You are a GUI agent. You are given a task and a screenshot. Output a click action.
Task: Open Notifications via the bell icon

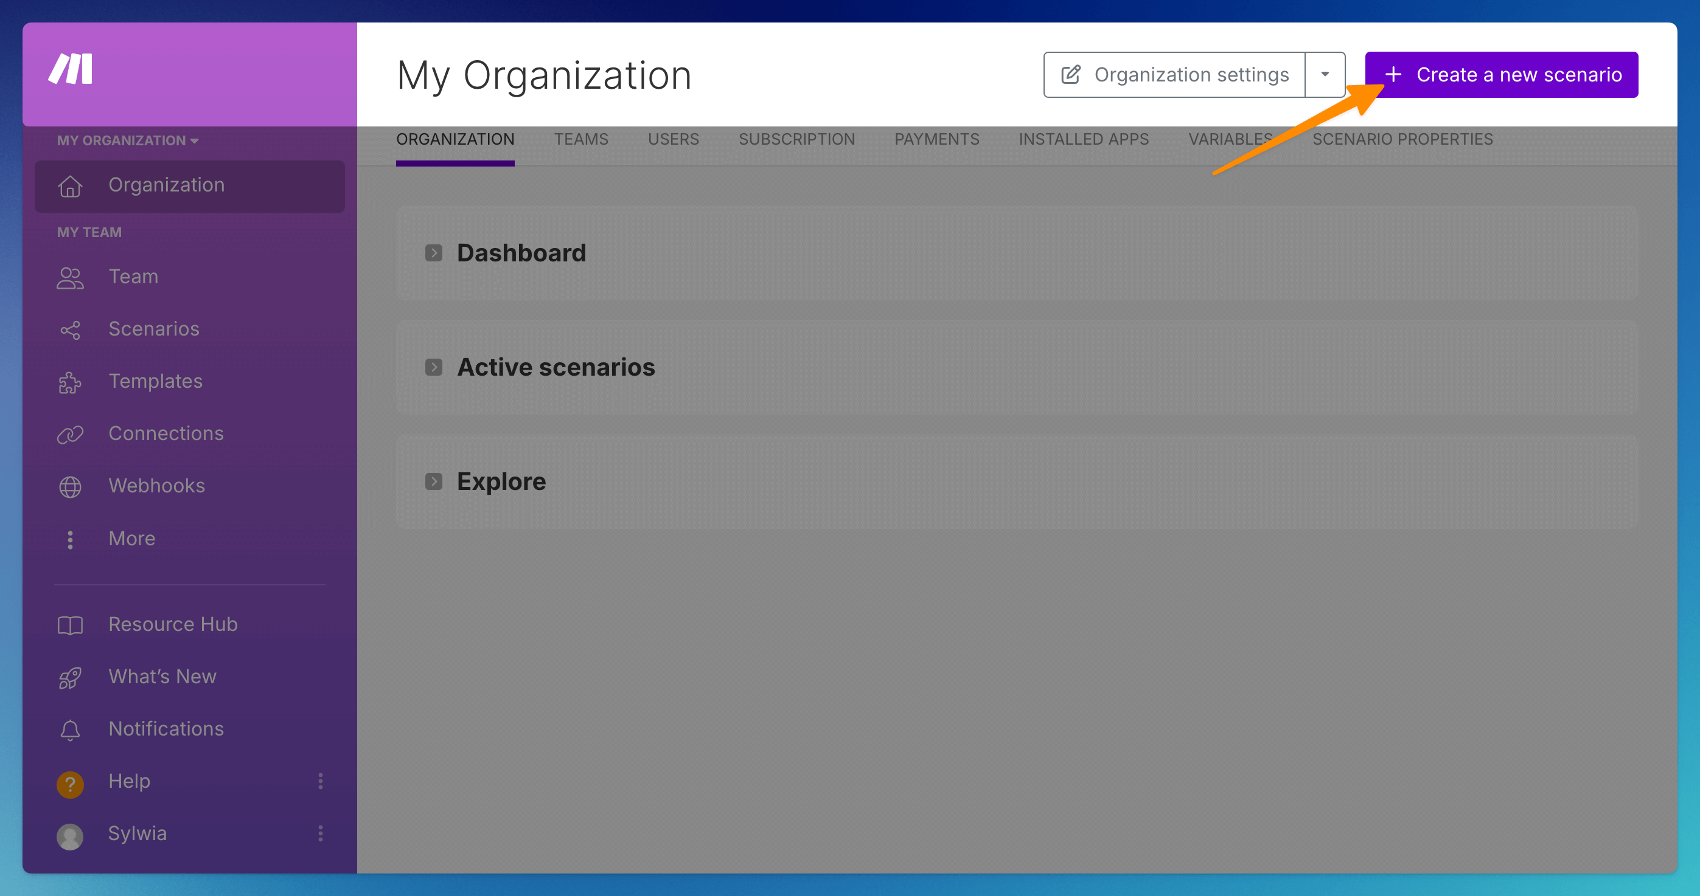coord(70,729)
